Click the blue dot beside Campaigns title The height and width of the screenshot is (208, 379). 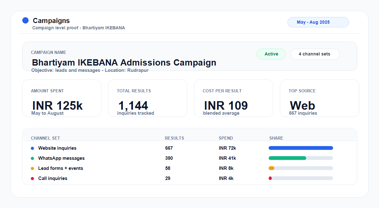pyautogui.click(x=26, y=20)
